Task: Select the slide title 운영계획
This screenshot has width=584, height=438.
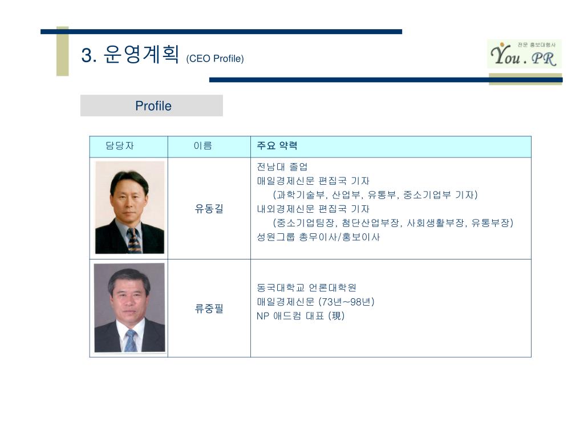Action: (x=141, y=54)
